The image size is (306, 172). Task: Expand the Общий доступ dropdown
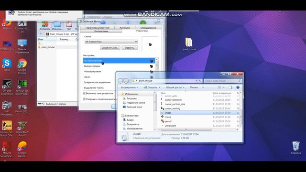click(x=175, y=87)
